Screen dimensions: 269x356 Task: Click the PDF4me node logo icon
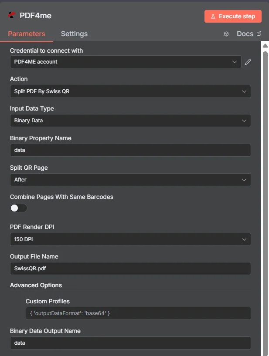click(12, 15)
